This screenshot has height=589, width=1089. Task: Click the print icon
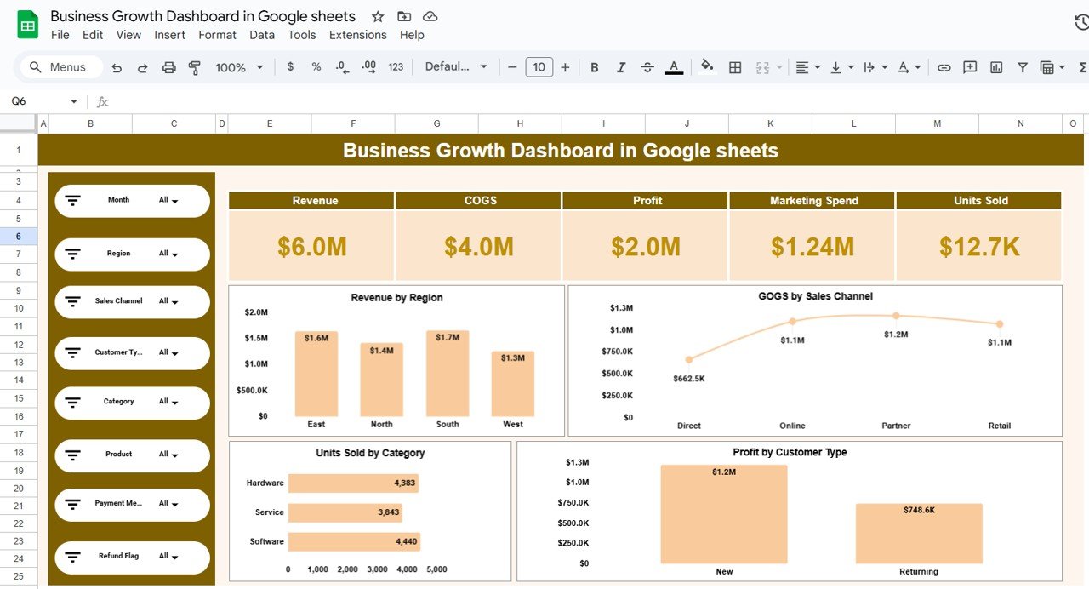point(168,66)
